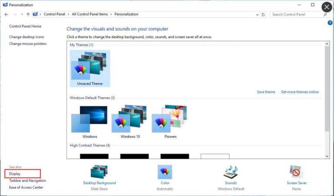Open recent locations dropdown arrow

point(21,14)
